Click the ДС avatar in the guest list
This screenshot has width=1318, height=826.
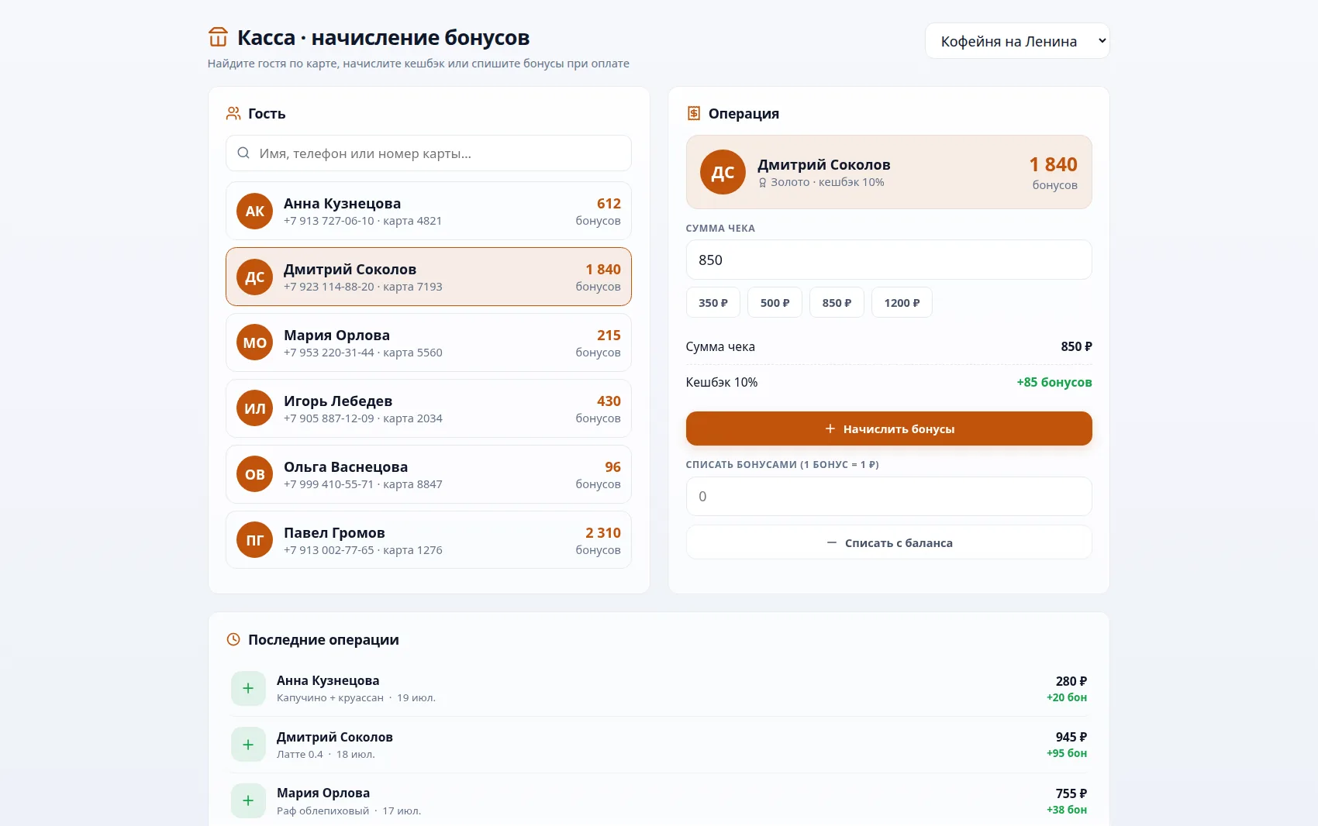tap(255, 277)
